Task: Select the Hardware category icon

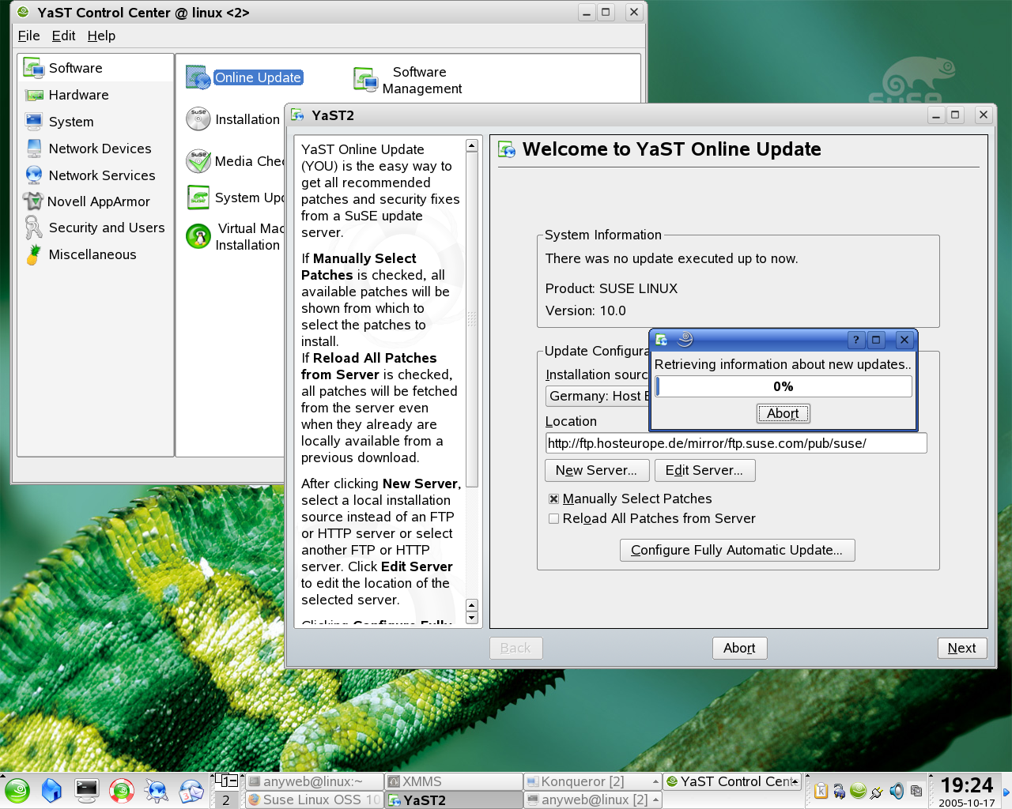Action: [35, 95]
